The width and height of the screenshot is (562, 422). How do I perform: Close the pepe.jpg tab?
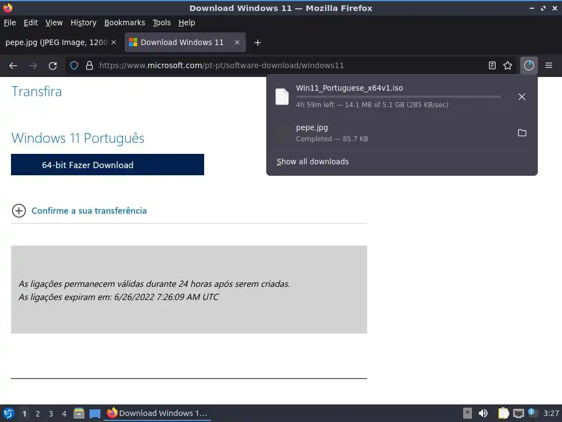(114, 42)
